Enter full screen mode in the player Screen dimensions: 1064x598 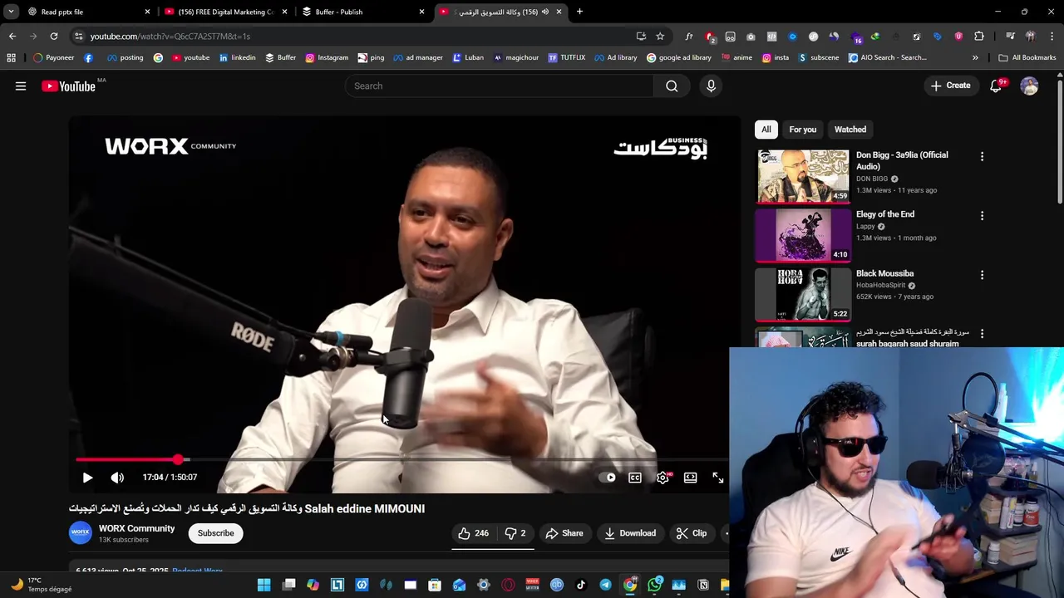(718, 478)
